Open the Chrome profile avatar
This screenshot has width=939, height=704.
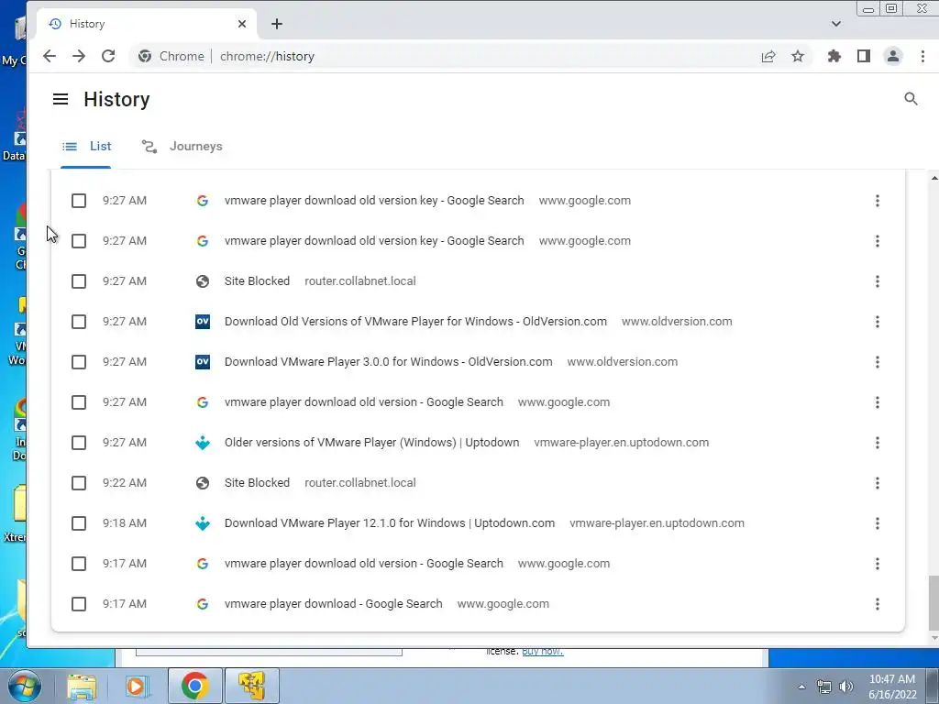coord(893,56)
